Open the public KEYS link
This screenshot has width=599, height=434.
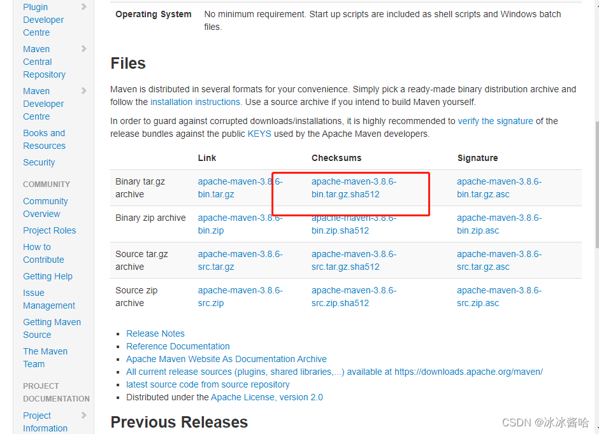(x=259, y=134)
